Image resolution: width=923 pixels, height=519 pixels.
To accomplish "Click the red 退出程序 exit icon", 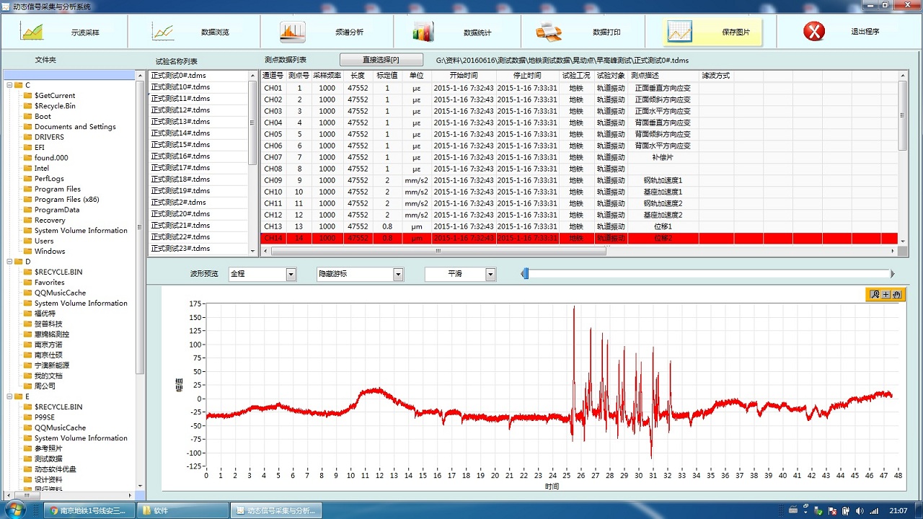I will click(814, 31).
